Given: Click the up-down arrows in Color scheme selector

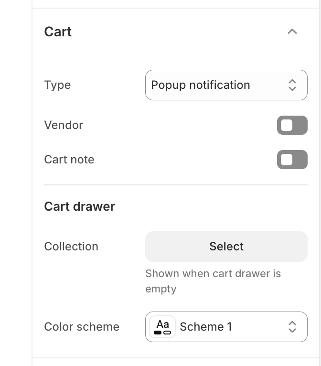Looking at the screenshot, I should pos(292,327).
